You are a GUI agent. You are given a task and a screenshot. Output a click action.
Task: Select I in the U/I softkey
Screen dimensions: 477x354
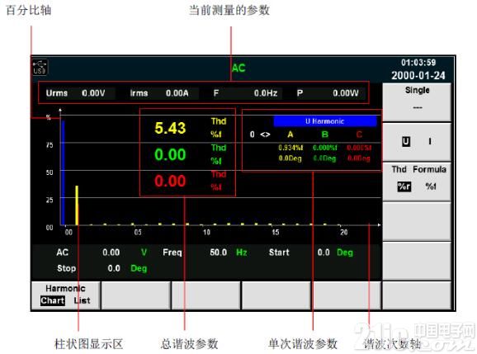tap(429, 141)
